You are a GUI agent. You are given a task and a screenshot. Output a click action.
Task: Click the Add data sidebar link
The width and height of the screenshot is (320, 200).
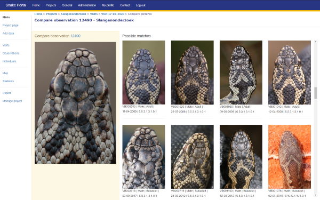click(8, 33)
